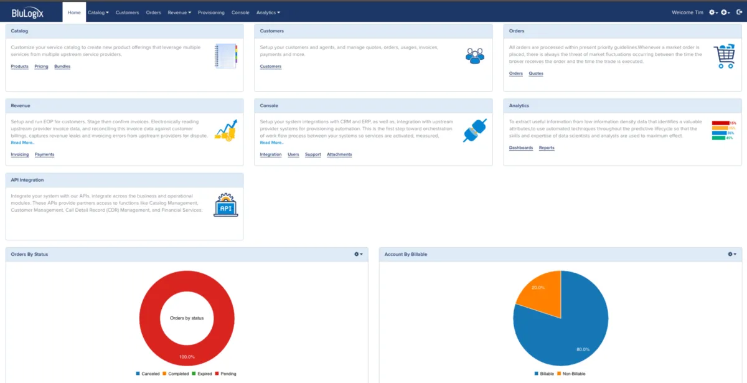Click the Customers people icon
Viewport: 747px width, 383px height.
(x=474, y=56)
